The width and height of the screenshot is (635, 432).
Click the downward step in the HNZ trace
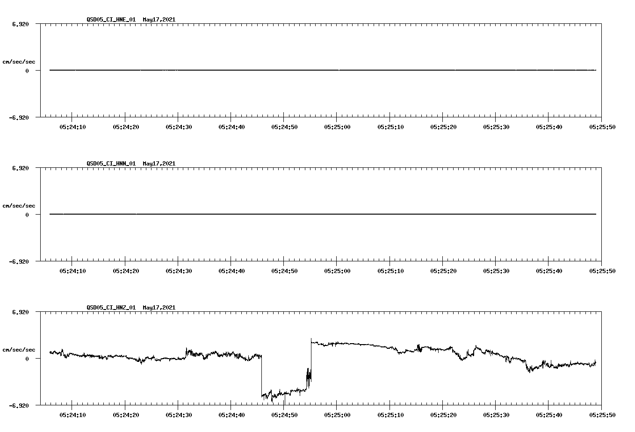click(x=262, y=376)
